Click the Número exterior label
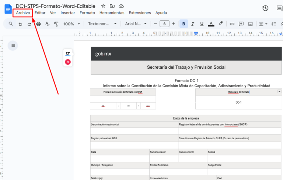This screenshot has height=180, width=283. tap(158, 152)
